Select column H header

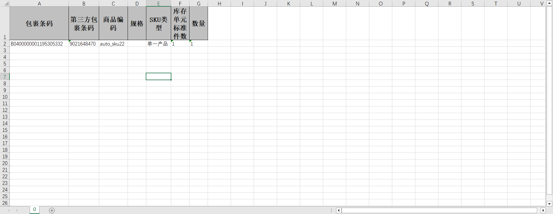tap(219, 3)
